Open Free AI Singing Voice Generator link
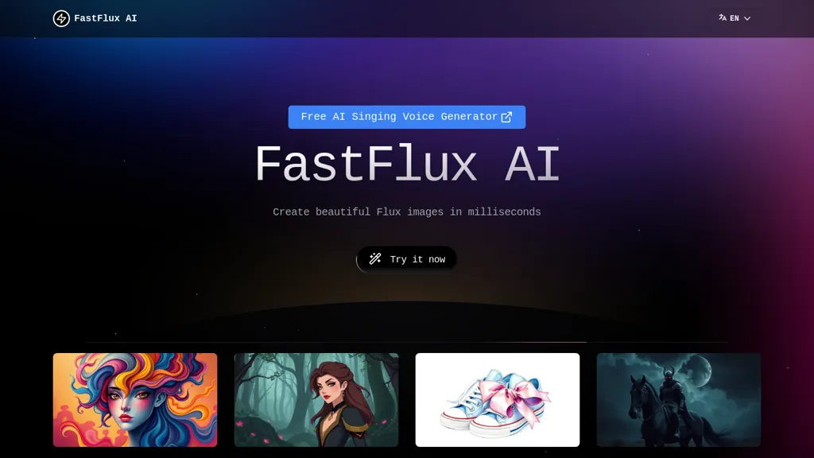The width and height of the screenshot is (814, 458). tap(406, 117)
